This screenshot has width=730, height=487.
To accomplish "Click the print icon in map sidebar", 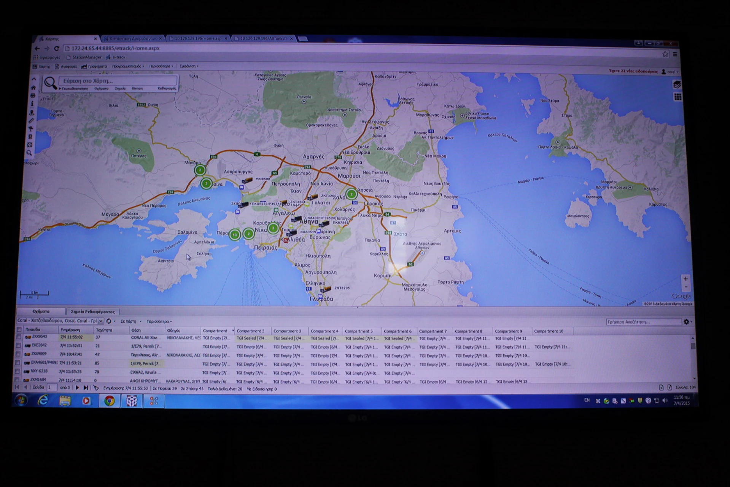I will [x=33, y=95].
